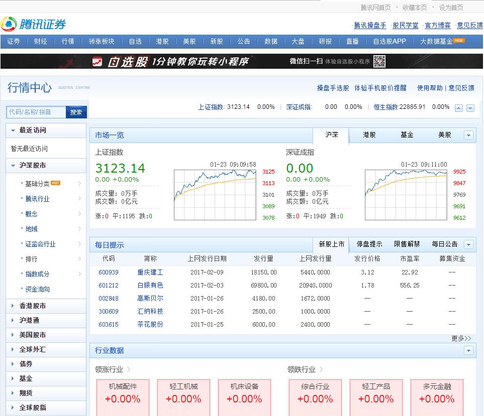The image size is (484, 416).
Task: Open 地域 submenu
Action: (x=31, y=229)
